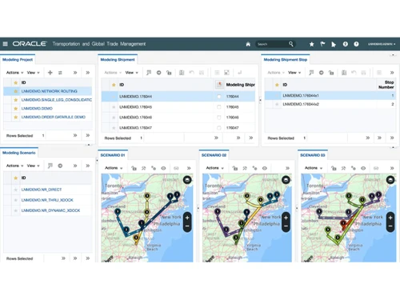Select the SCENARIO 01 tab
This screenshot has height=300, width=400.
(113, 155)
